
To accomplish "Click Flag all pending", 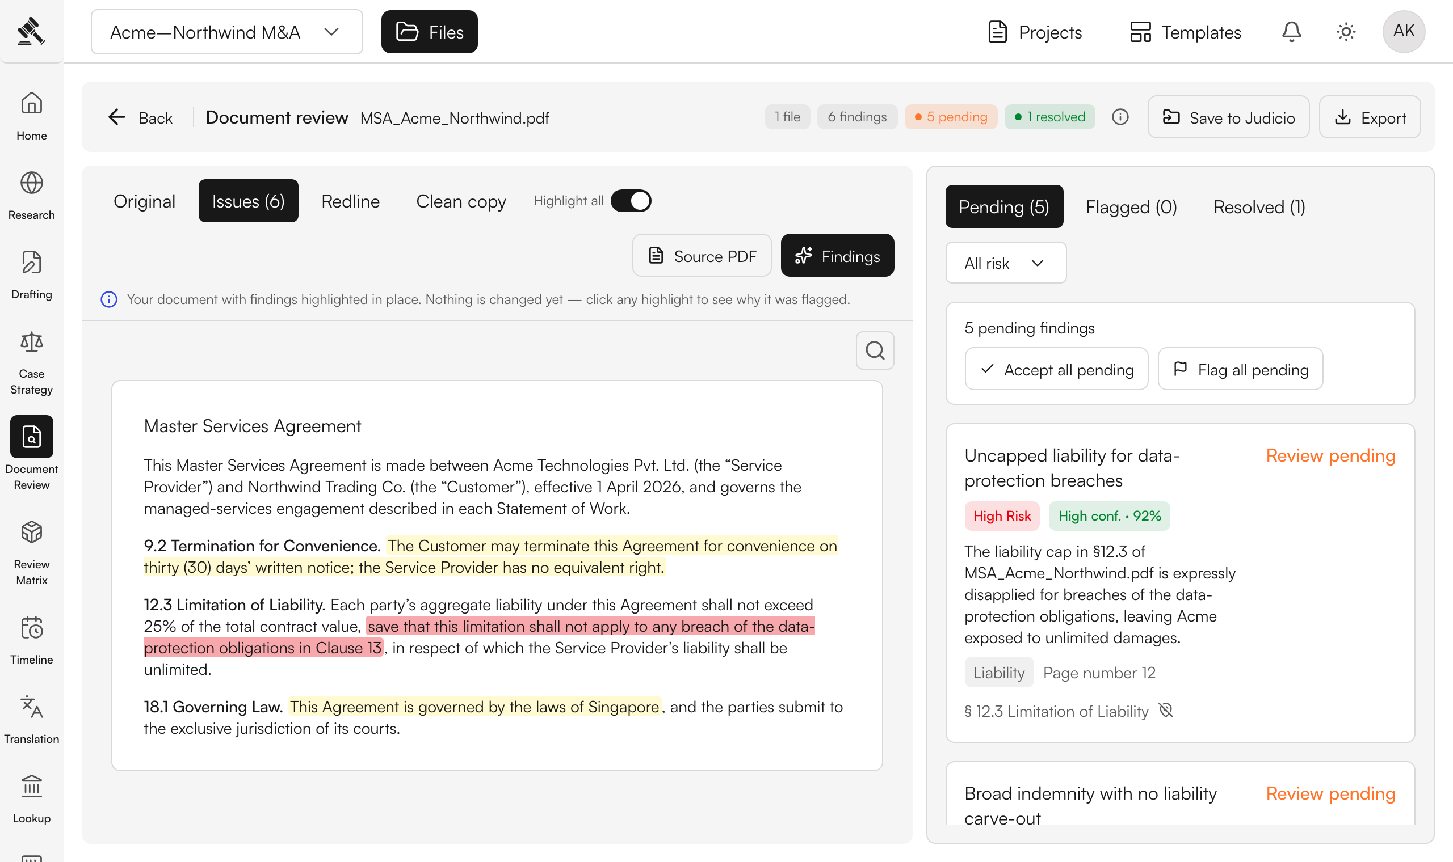I will (1240, 369).
